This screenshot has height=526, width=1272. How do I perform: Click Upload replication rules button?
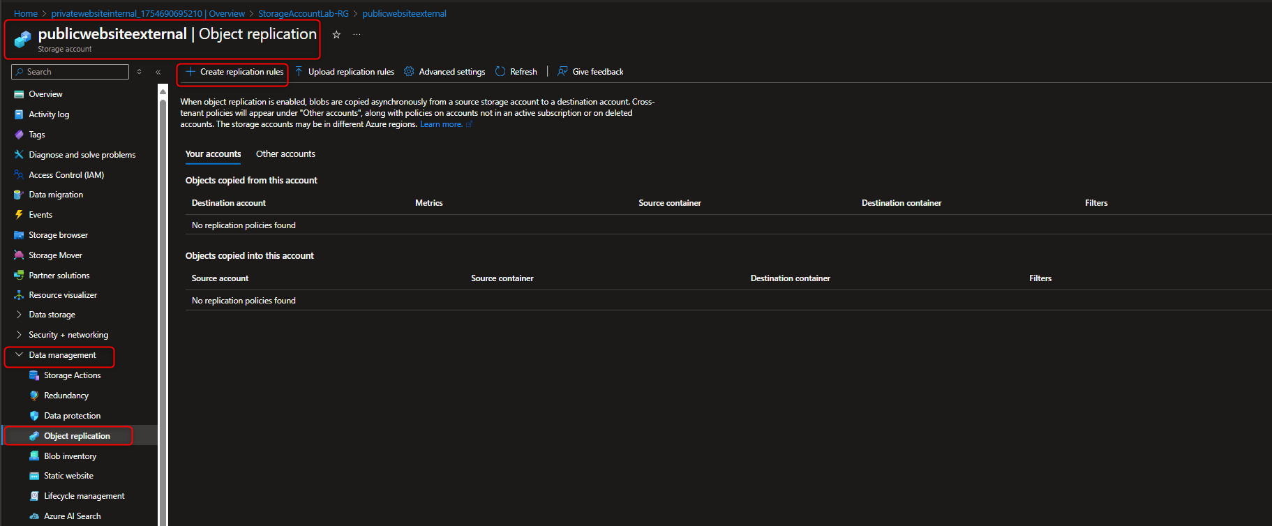pos(344,72)
